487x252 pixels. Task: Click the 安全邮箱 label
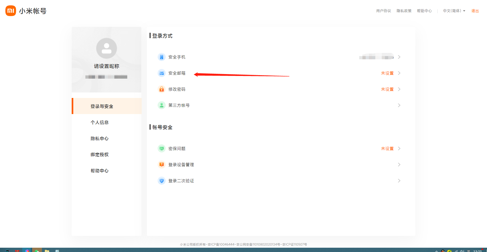click(177, 73)
